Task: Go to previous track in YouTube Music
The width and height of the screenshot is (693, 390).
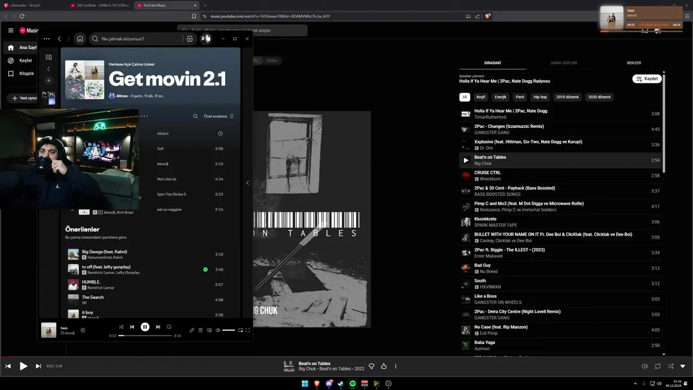Action: pyautogui.click(x=8, y=366)
